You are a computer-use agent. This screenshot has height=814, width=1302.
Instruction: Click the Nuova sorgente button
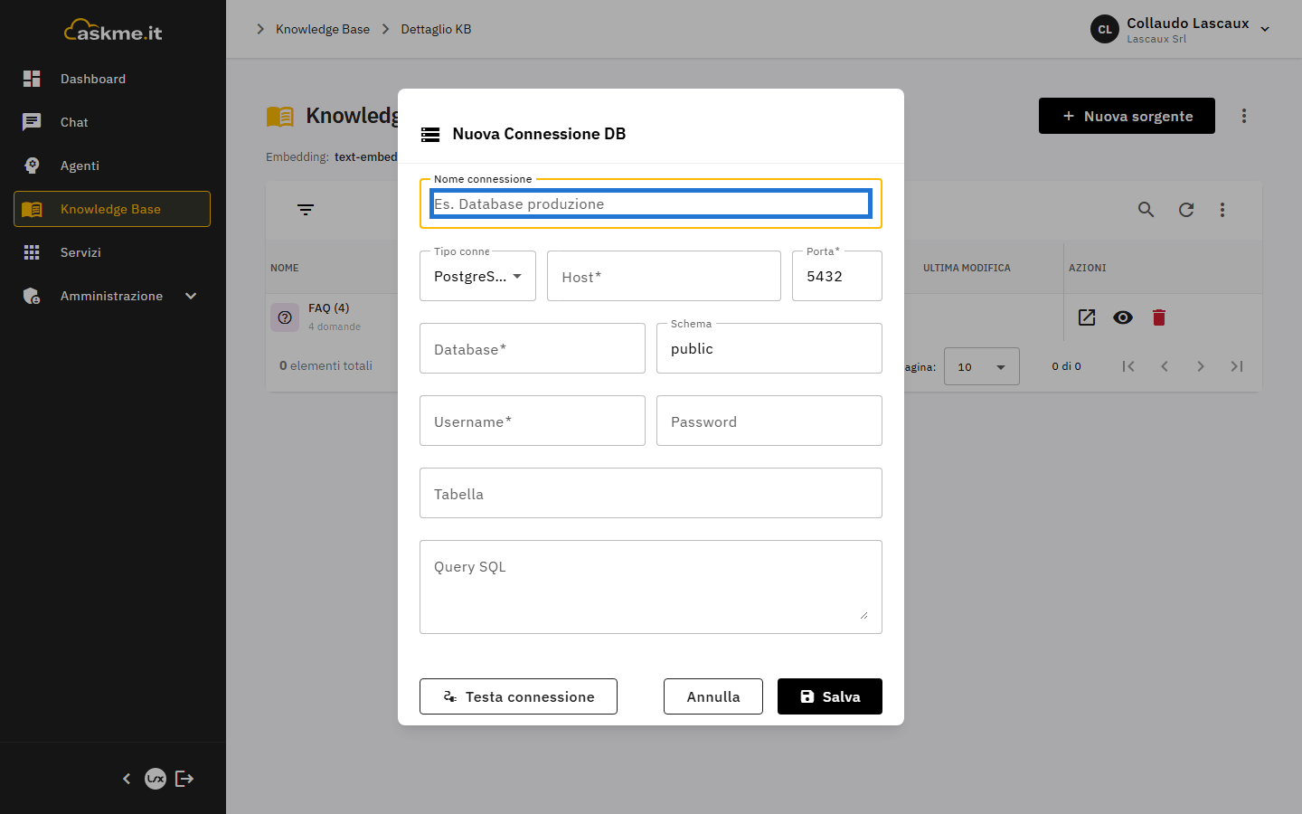(x=1127, y=116)
